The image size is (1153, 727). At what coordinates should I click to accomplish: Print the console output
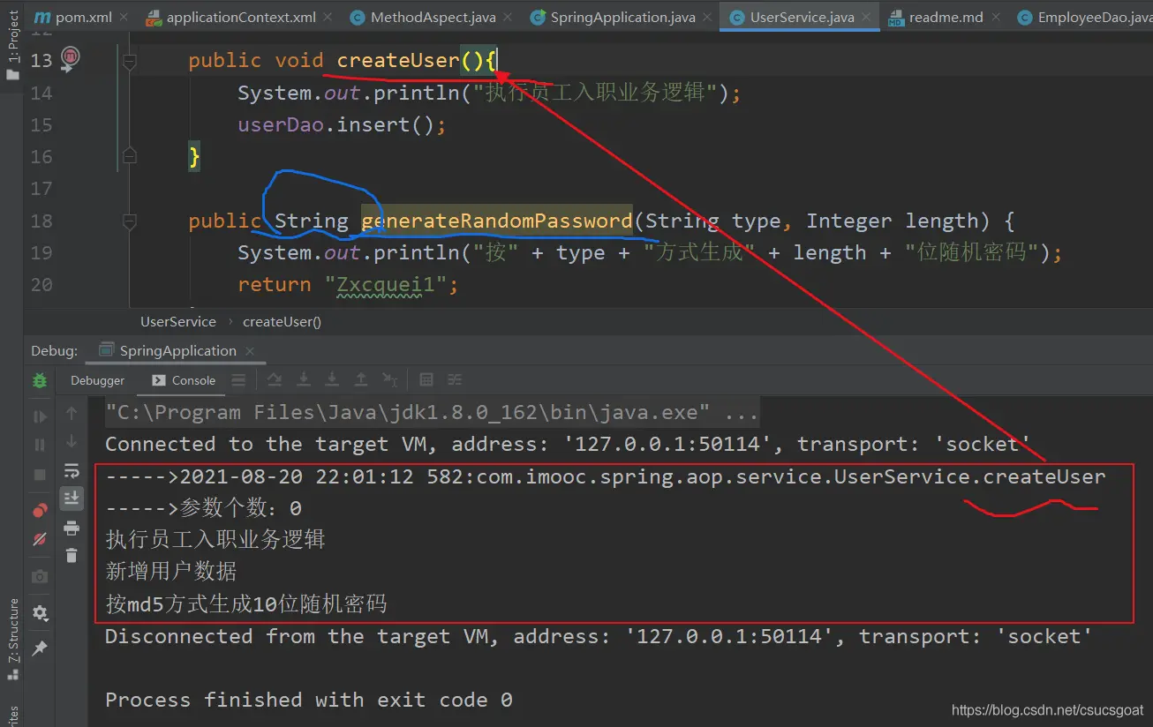(72, 528)
